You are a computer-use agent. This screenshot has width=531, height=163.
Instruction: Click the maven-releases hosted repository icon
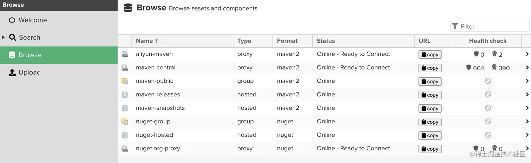click(x=125, y=95)
